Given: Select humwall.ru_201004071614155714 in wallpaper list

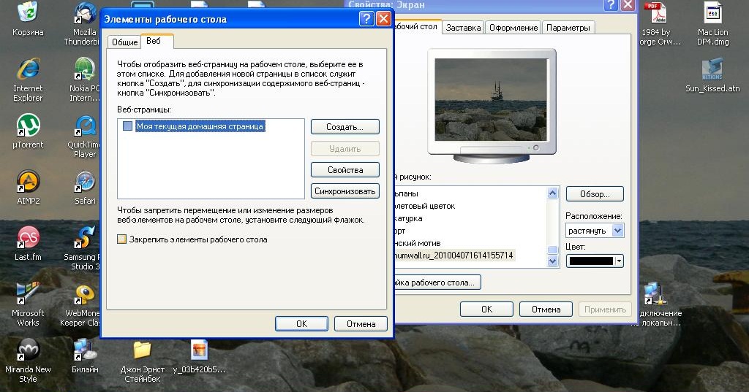Looking at the screenshot, I should (453, 255).
